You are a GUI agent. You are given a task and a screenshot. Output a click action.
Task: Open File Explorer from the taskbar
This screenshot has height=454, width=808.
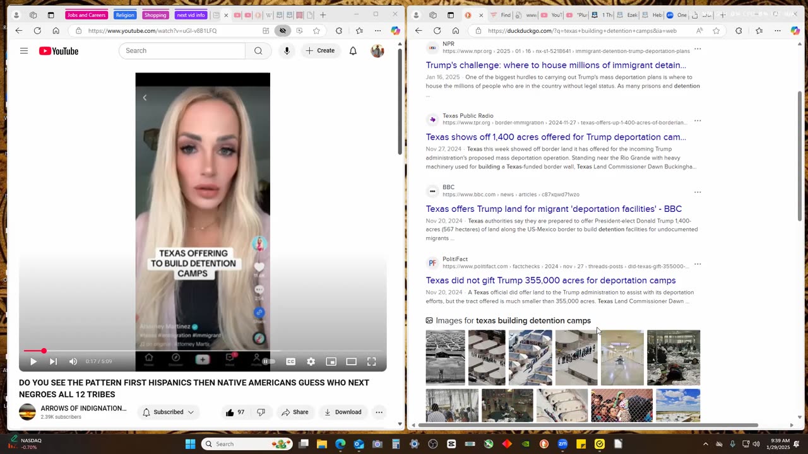point(322,444)
